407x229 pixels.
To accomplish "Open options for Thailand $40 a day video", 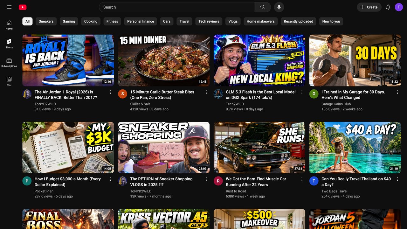I will point(397,179).
